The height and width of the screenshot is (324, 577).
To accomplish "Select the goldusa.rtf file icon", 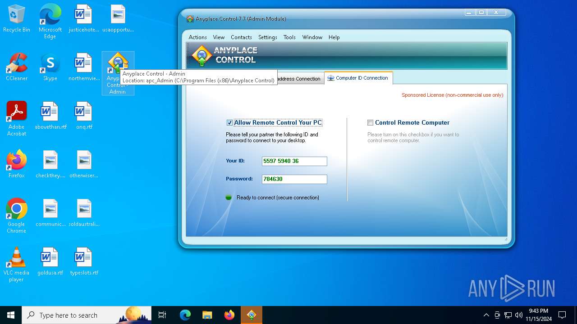I will click(x=50, y=262).
